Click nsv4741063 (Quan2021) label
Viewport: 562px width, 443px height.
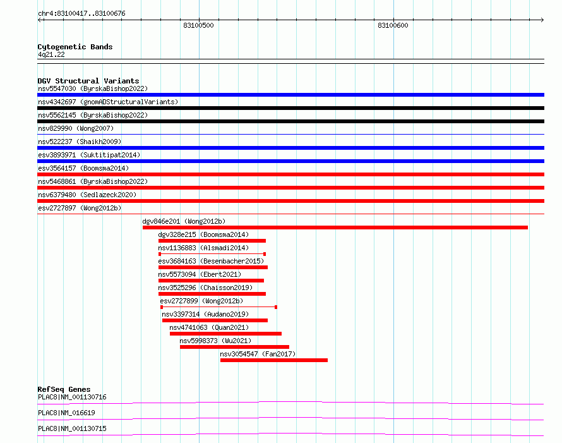[x=209, y=327]
